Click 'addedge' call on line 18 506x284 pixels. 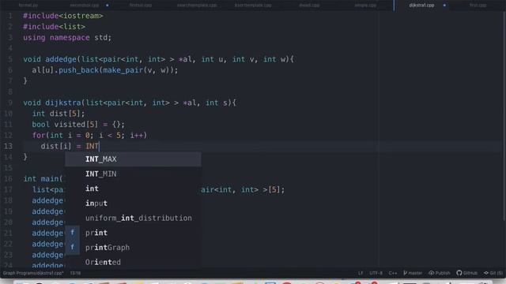click(47, 200)
